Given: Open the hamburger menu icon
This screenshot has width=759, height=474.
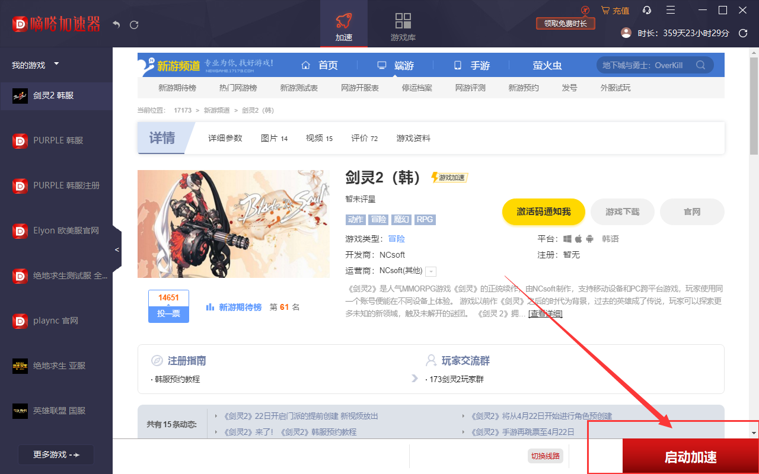Looking at the screenshot, I should 671,10.
